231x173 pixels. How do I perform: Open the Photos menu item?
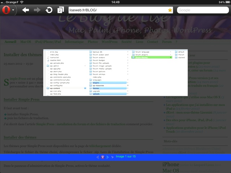(x=92, y=42)
